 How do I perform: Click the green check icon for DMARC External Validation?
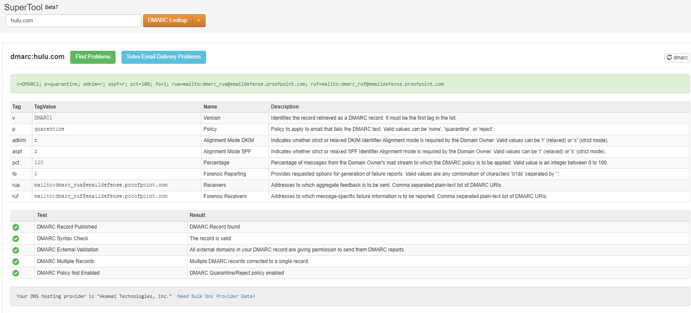point(16,250)
